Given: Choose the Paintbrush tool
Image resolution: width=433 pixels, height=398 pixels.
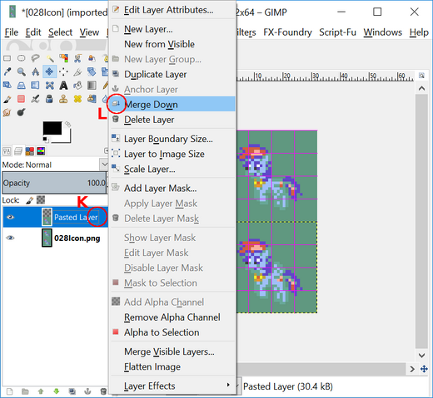Looking at the screenshot, I should click(x=7, y=99).
